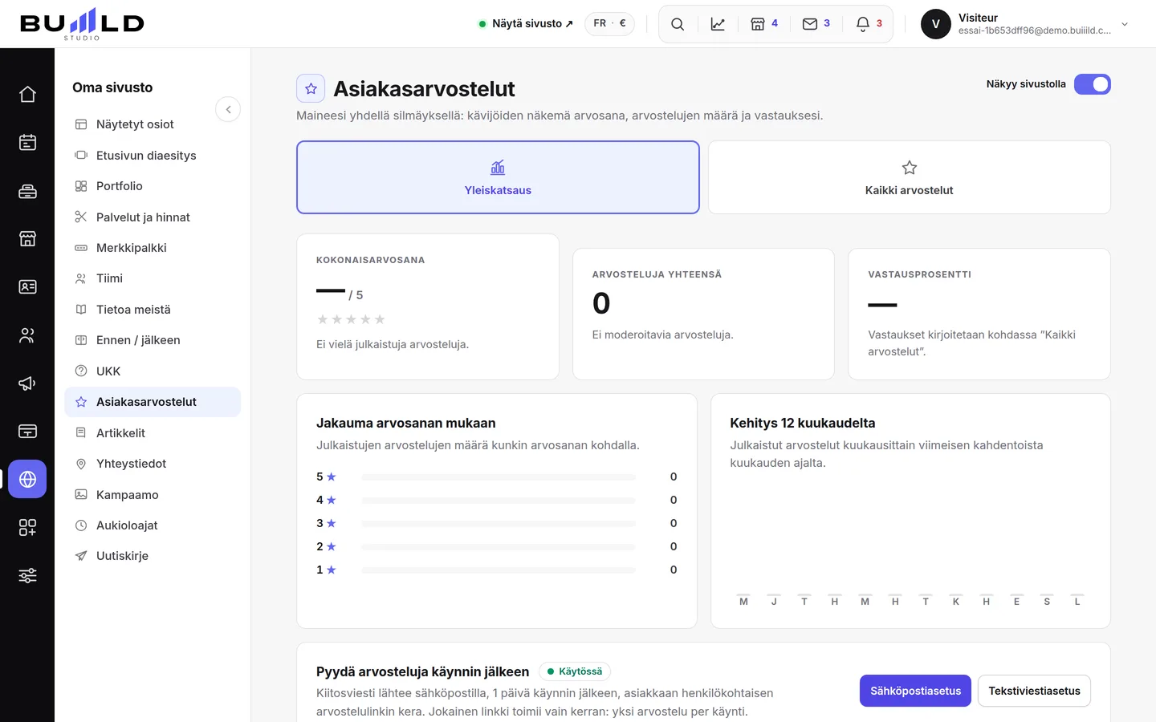Open the analytics chart icon in top bar
This screenshot has width=1156, height=722.
(718, 24)
